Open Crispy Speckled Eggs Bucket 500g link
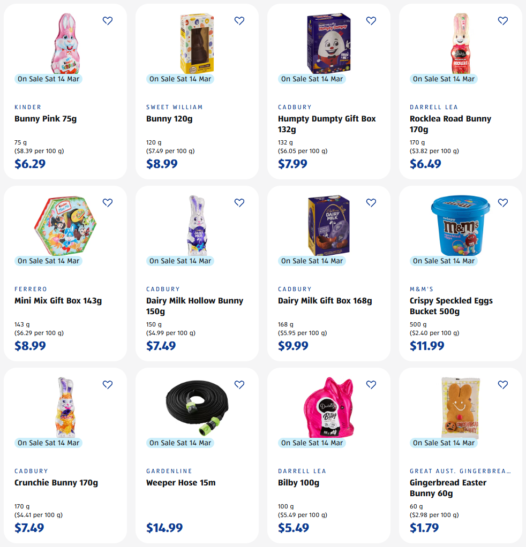 click(x=450, y=306)
